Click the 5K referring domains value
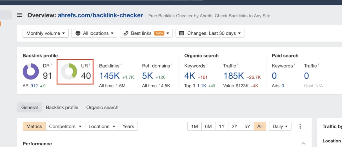Screen dimensions: 342x147 [x=148, y=76]
